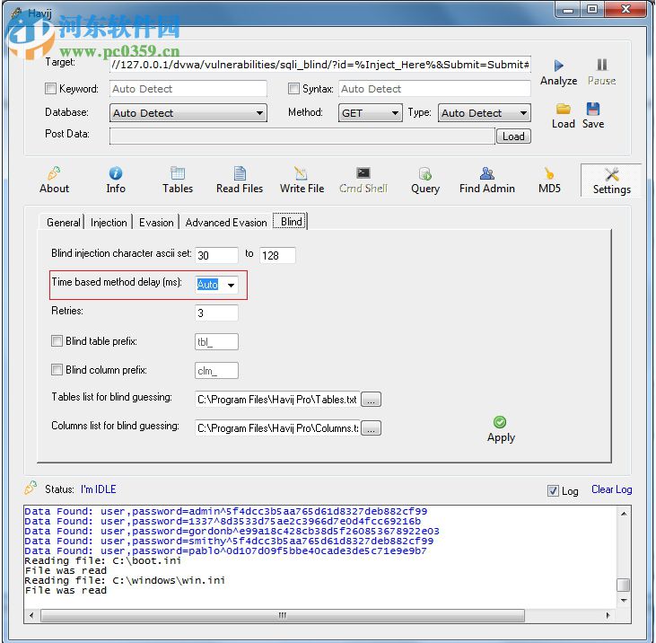The width and height of the screenshot is (656, 643).
Task: Minimize the Havij window
Action: (568, 10)
